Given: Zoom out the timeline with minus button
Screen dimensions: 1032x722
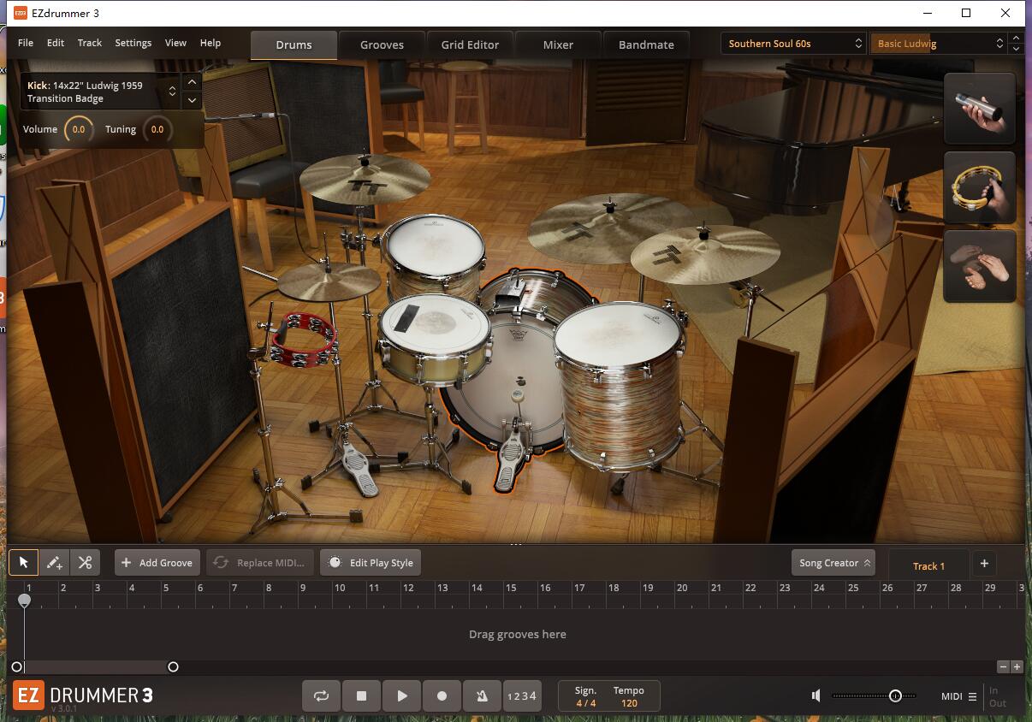Looking at the screenshot, I should pos(1003,666).
